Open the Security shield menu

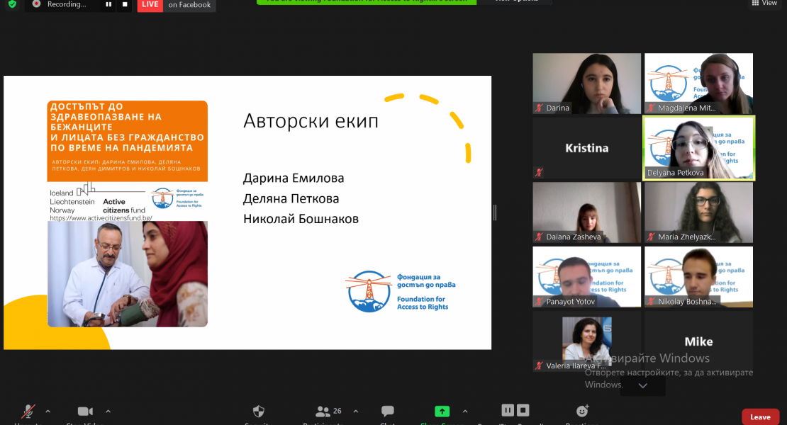[259, 412]
